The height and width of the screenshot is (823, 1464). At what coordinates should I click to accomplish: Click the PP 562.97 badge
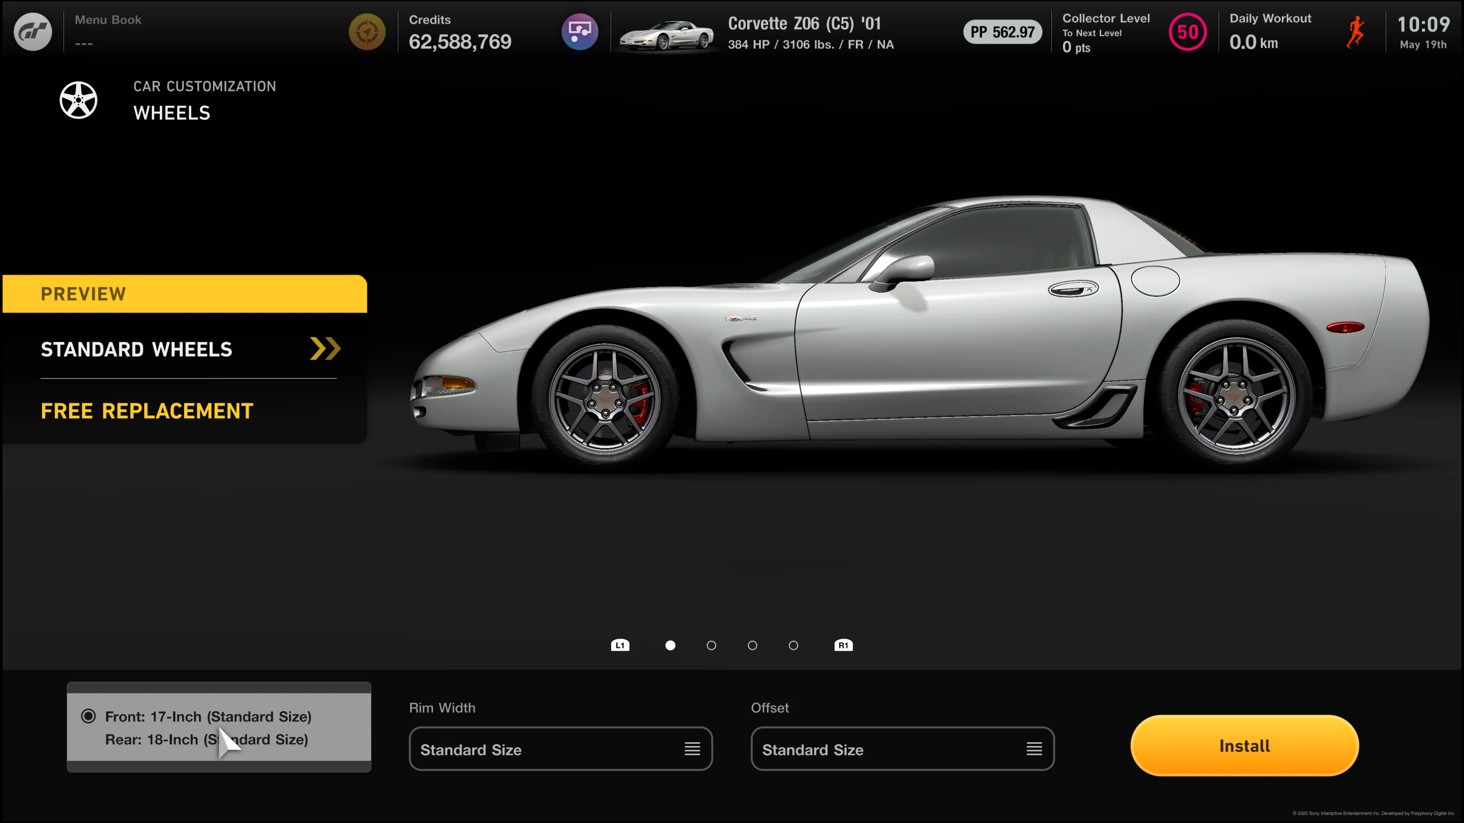pyautogui.click(x=1003, y=32)
